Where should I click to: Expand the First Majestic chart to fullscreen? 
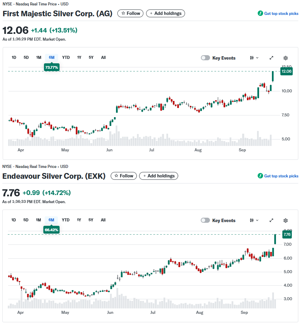coord(271,58)
